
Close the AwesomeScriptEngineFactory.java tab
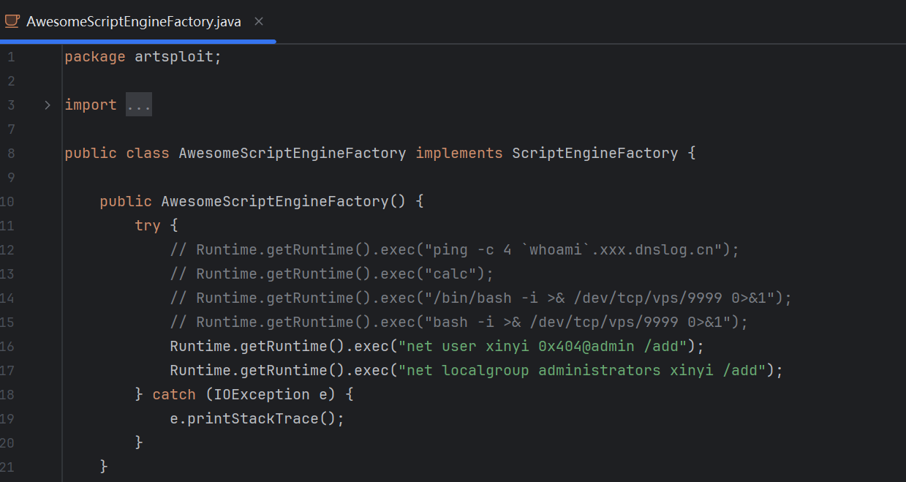(258, 21)
